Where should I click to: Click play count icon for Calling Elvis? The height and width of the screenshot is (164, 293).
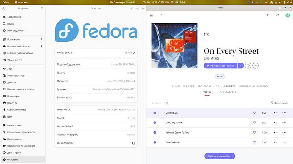click(275, 113)
